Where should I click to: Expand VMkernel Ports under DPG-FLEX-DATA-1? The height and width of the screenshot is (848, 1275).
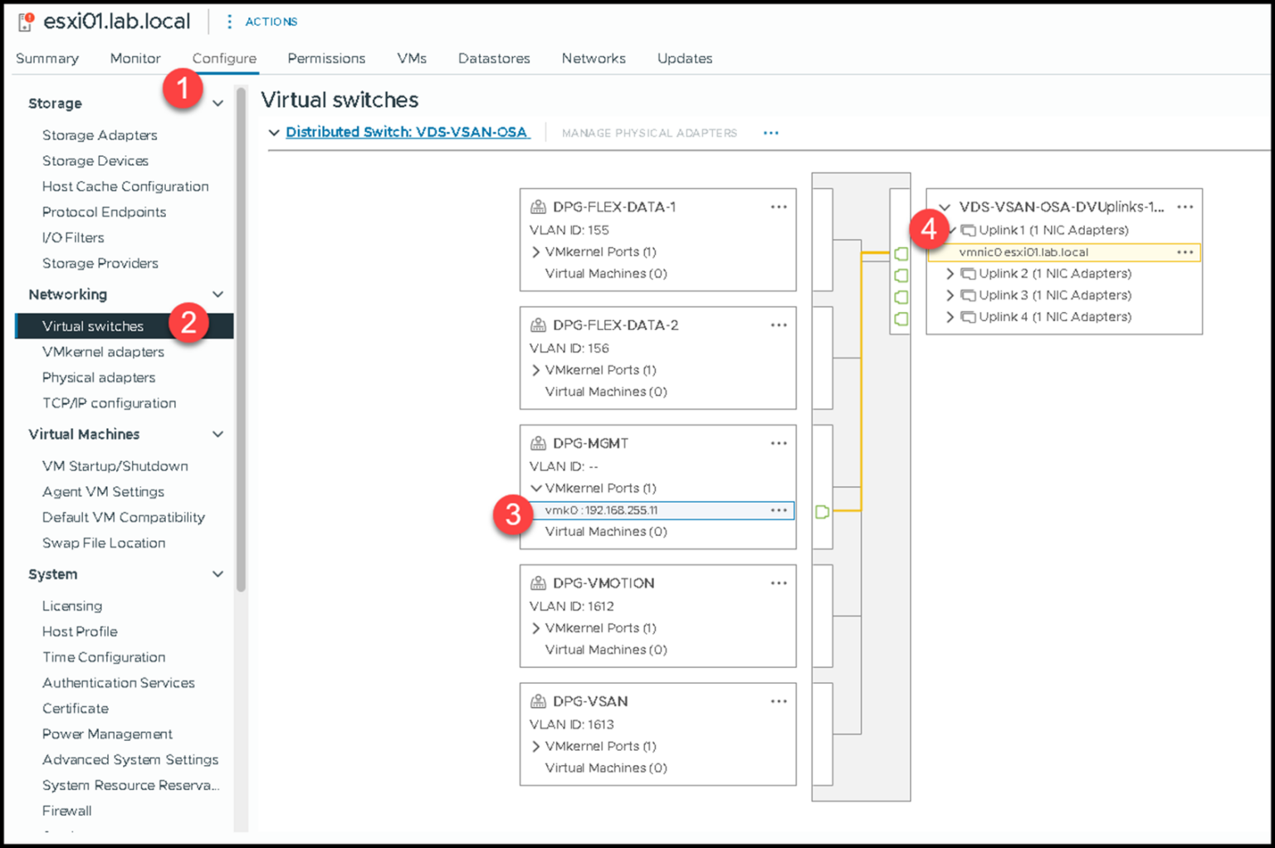tap(536, 251)
